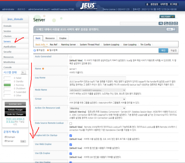
Task: Open Monitoring in left menu
Action: pyautogui.click(x=15, y=62)
